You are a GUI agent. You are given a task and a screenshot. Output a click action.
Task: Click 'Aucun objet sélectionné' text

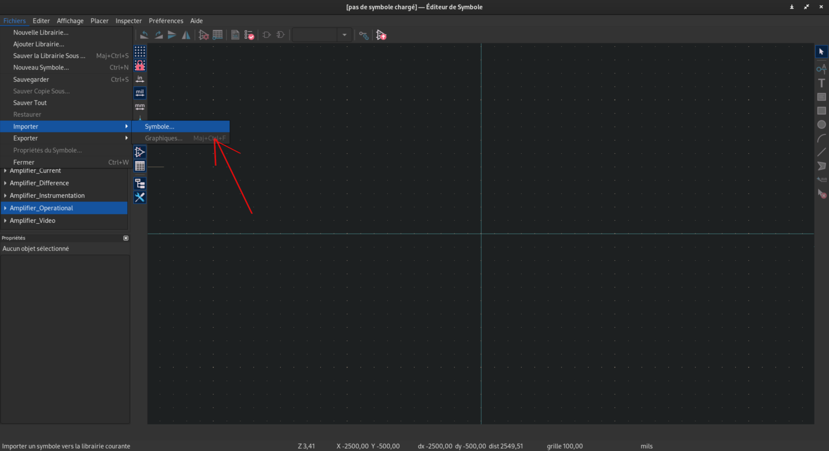click(x=36, y=249)
